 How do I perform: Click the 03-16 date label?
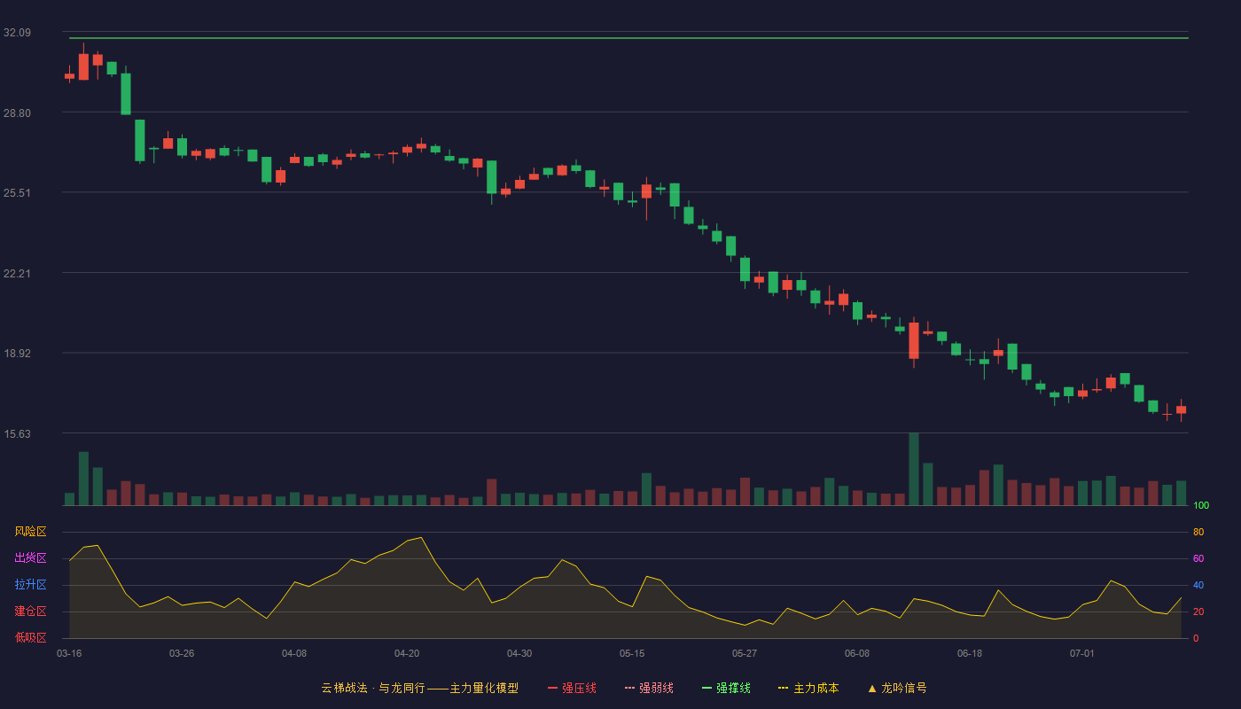click(69, 653)
